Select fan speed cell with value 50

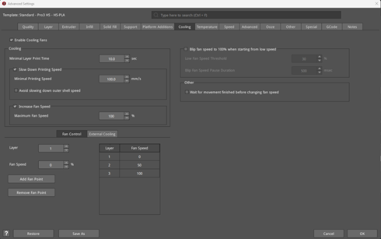pyautogui.click(x=140, y=165)
